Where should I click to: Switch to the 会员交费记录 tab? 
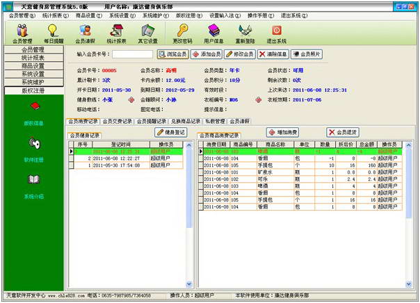point(117,121)
